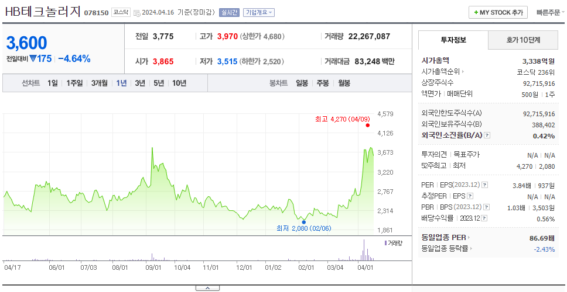567x292 pixels.
Task: Click the 저가 value 3,515
Action: (227, 62)
